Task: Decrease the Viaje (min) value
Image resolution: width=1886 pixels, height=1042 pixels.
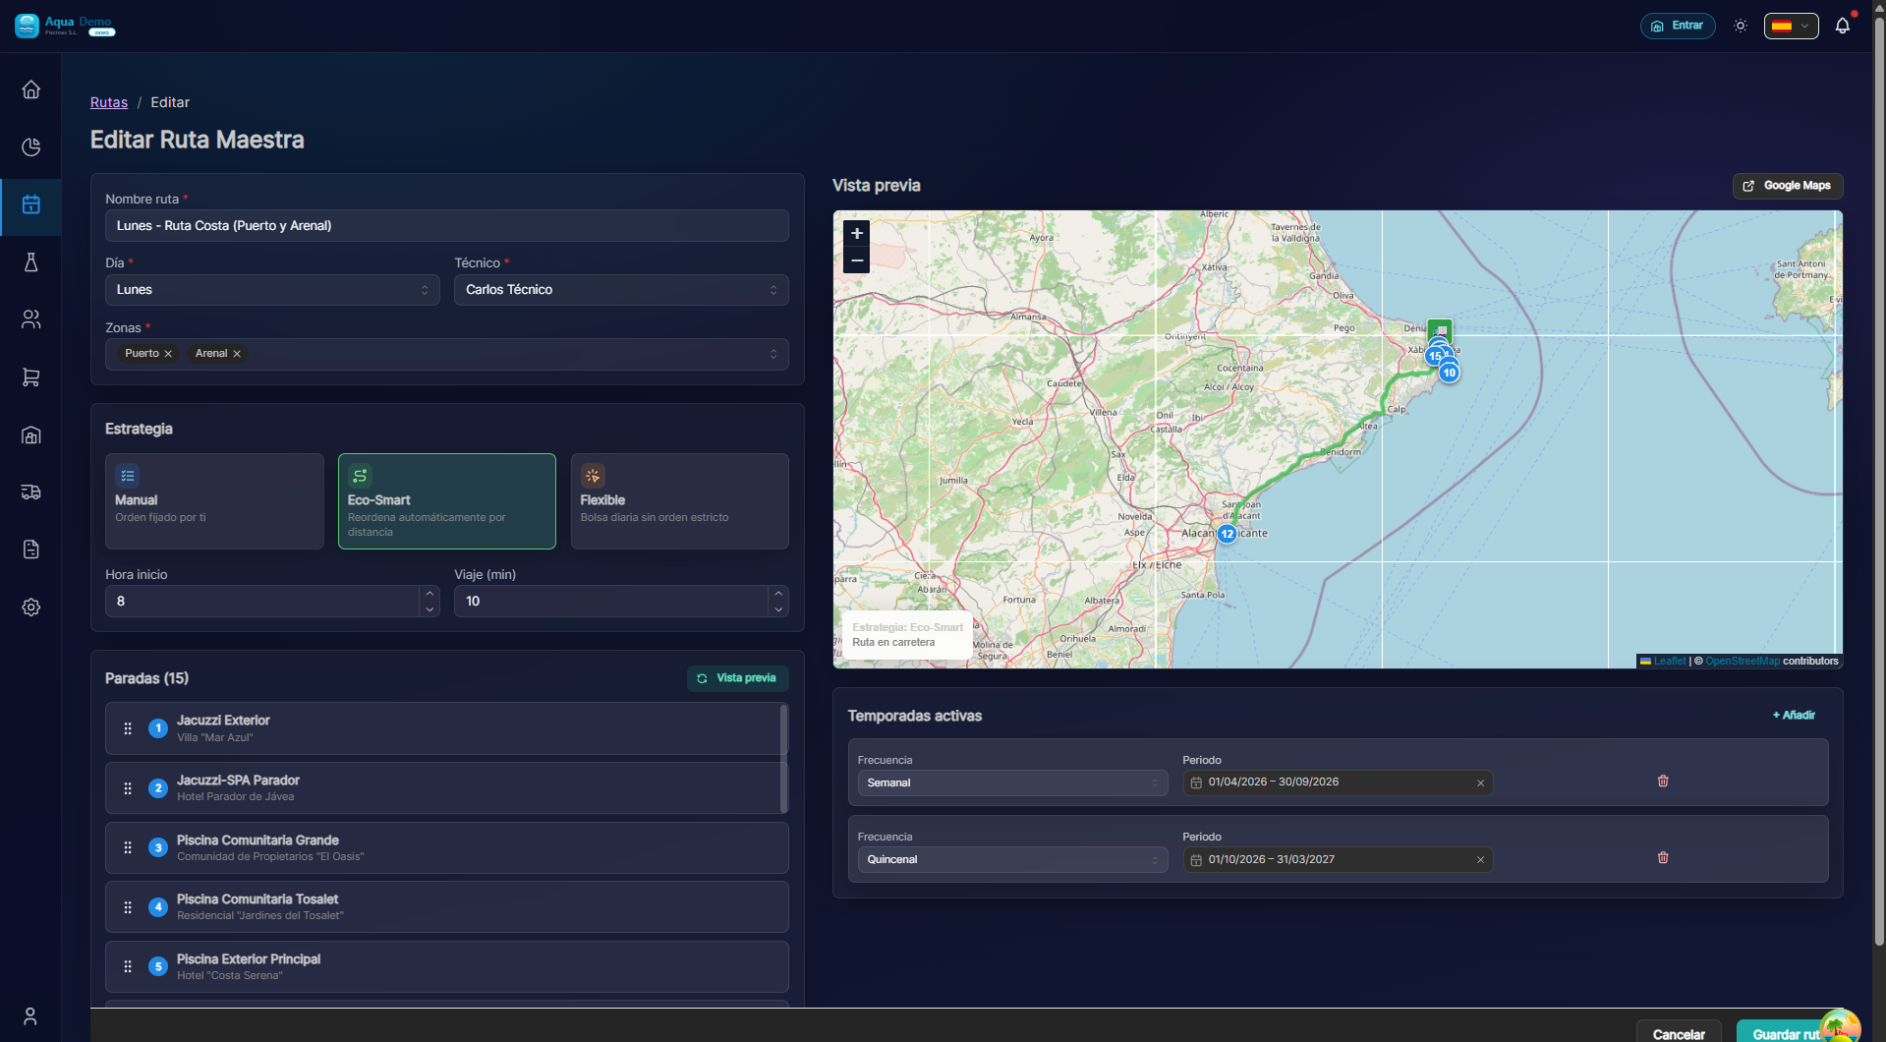Action: [x=778, y=609]
